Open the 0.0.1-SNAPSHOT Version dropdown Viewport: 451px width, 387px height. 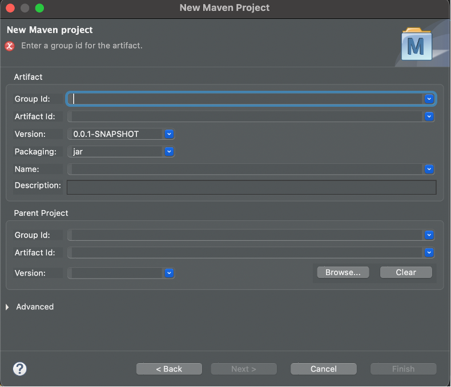[169, 134]
